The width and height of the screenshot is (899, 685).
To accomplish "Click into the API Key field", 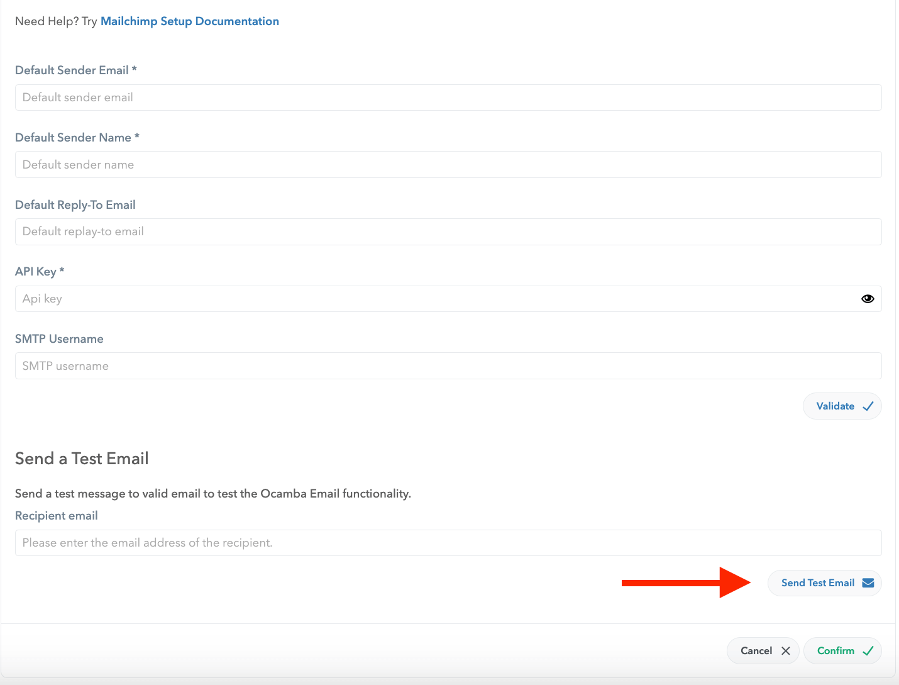I will (x=448, y=299).
